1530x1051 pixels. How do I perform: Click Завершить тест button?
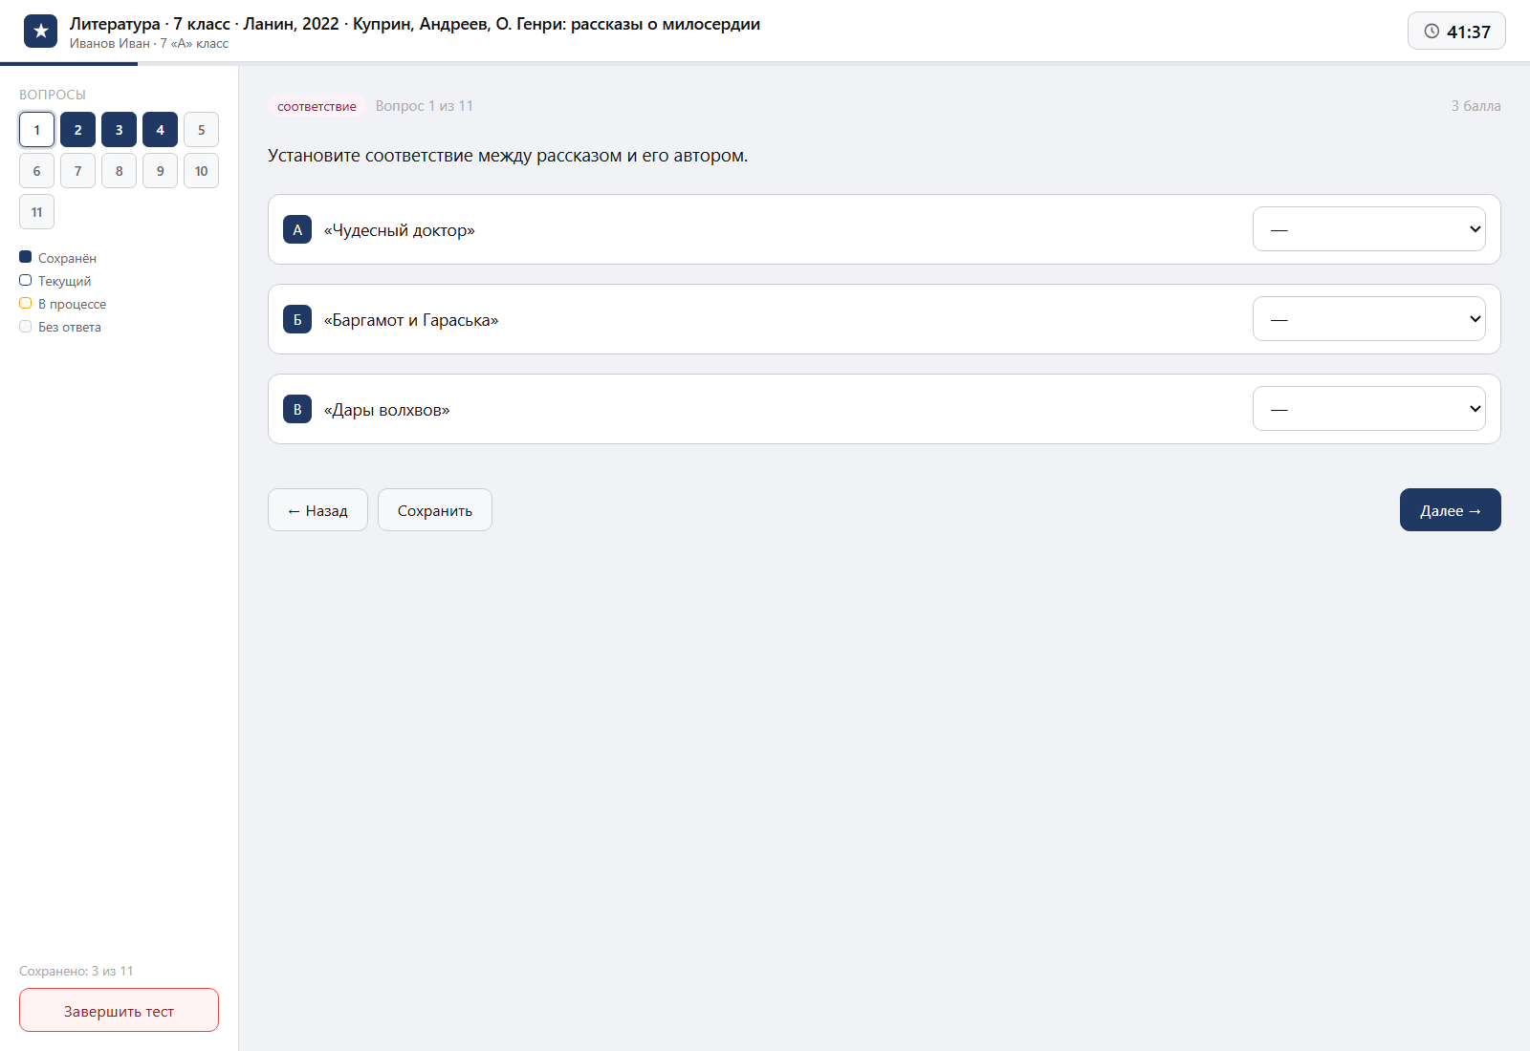click(x=119, y=1011)
